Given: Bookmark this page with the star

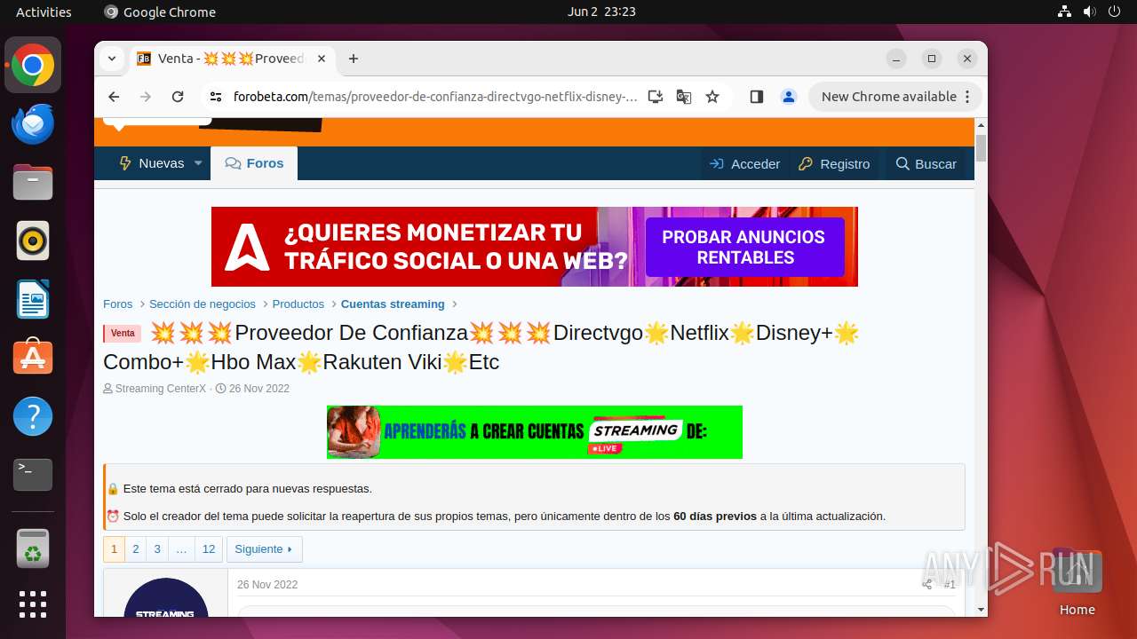Looking at the screenshot, I should click(712, 97).
